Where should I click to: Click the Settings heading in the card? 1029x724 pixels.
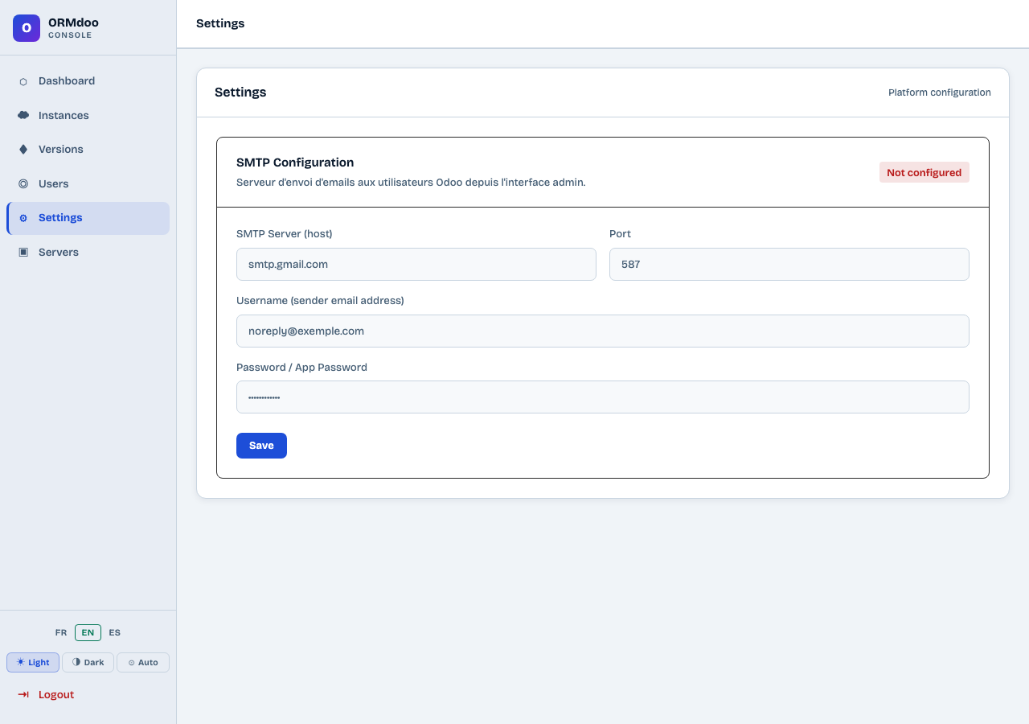[x=240, y=93]
